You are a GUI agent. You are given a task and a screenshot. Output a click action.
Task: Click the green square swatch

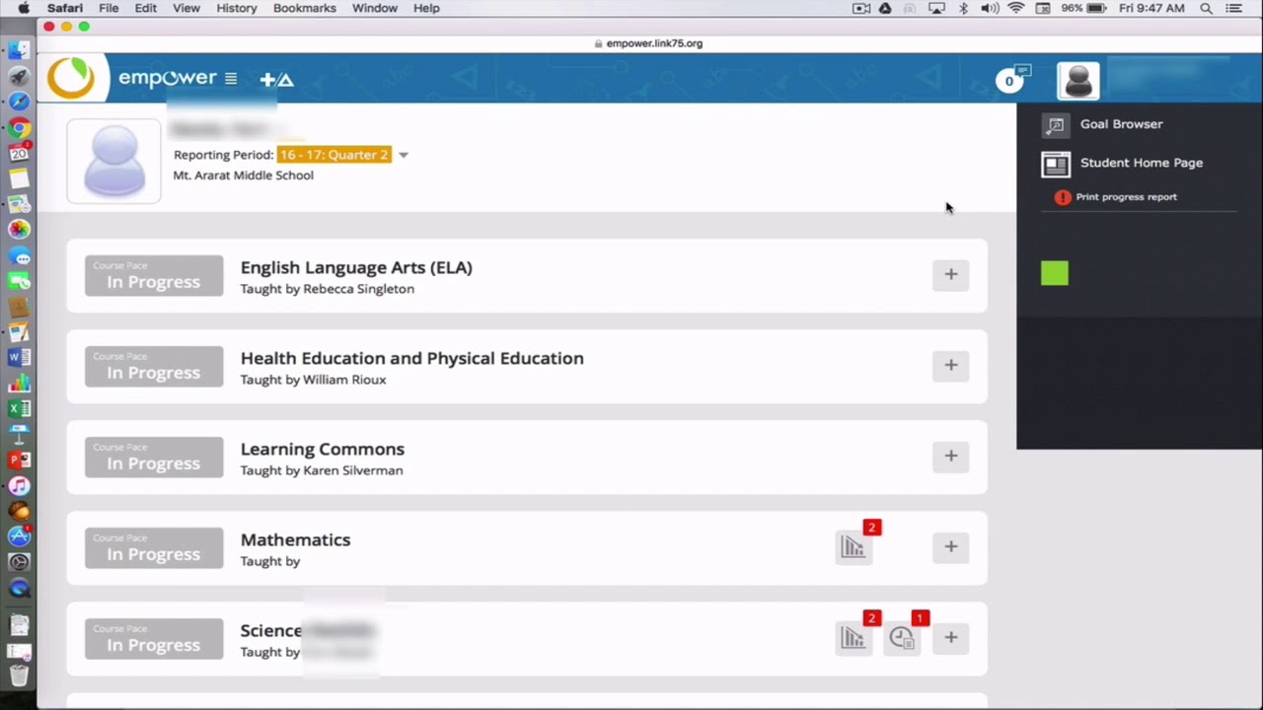point(1054,273)
